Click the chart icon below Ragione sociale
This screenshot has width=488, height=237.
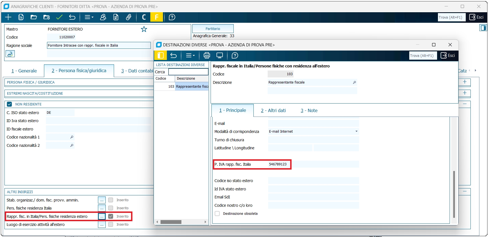pos(10,54)
